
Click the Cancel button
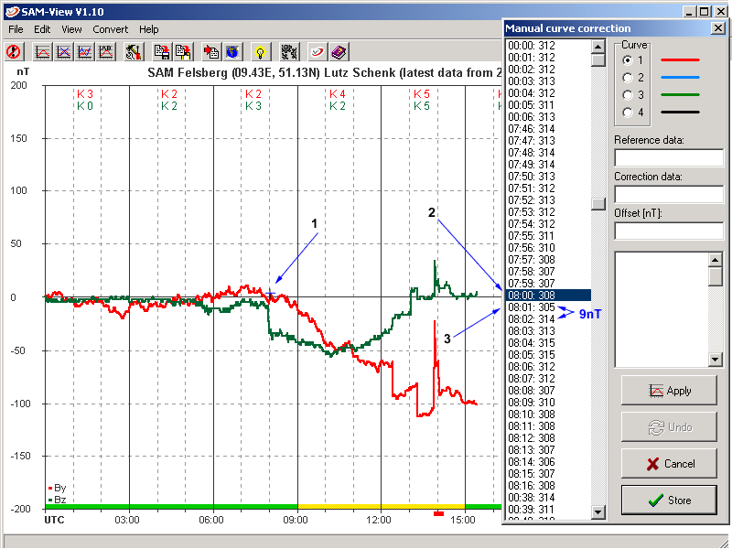669,464
